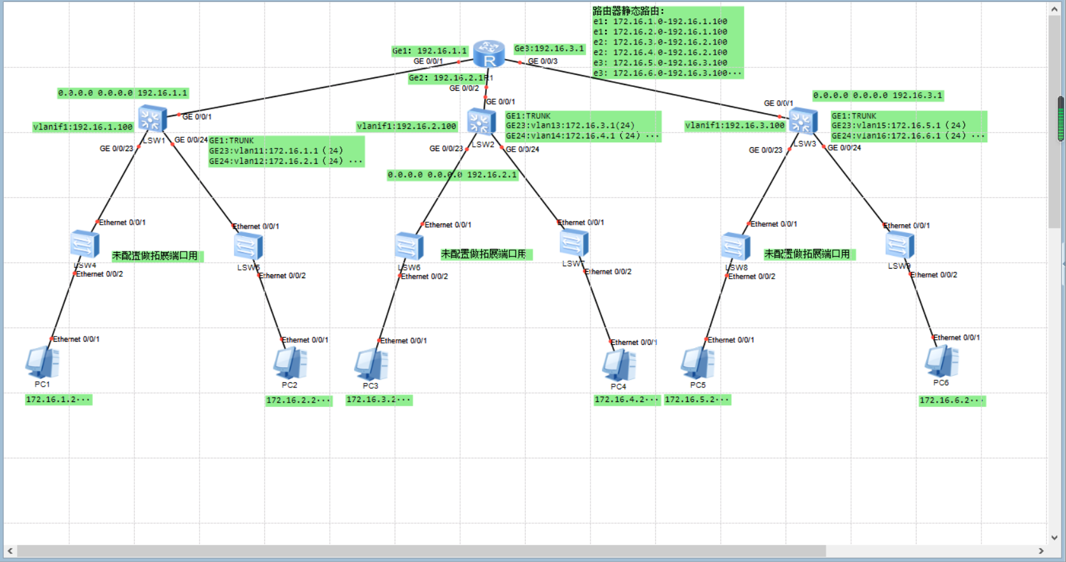This screenshot has height=562, width=1066.
Task: Select the PC6 computer icon
Action: (x=941, y=361)
